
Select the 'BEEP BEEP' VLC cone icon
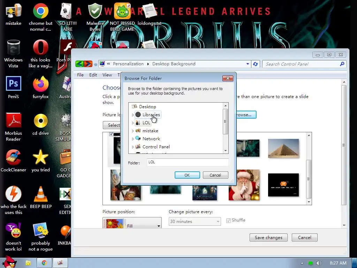(41, 198)
